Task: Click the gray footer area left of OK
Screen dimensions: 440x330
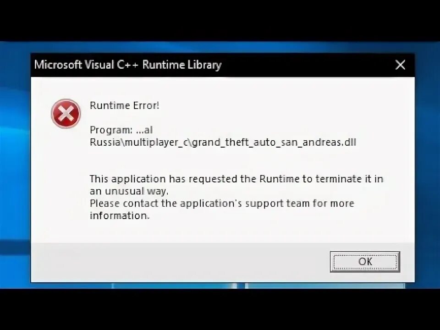Action: tap(180, 262)
